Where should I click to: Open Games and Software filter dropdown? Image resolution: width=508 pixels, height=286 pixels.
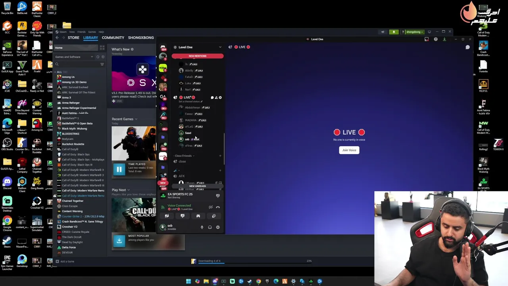point(74,57)
